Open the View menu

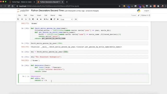(32, 15)
